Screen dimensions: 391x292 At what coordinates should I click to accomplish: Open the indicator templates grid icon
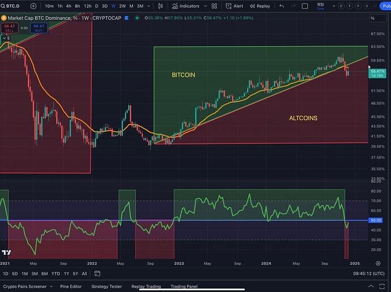214,6
